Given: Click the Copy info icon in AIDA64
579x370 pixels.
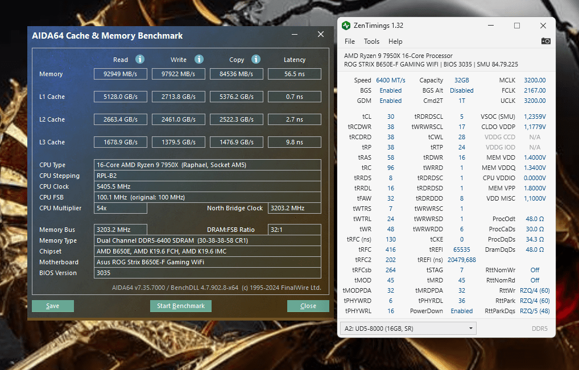Looking at the screenshot, I should 256,59.
